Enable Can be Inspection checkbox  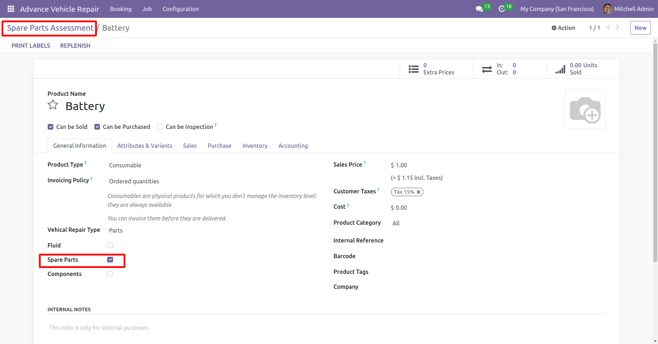(x=160, y=127)
